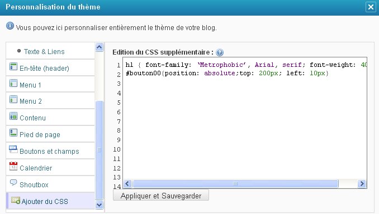Screen dimensions: 379x214
Task: Click sidebar scrollbar up arrow
Action: click(x=100, y=47)
